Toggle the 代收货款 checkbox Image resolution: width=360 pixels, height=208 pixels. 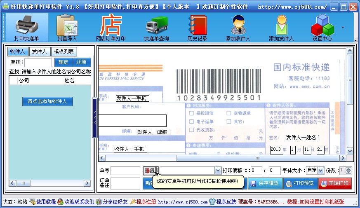(x=191, y=130)
